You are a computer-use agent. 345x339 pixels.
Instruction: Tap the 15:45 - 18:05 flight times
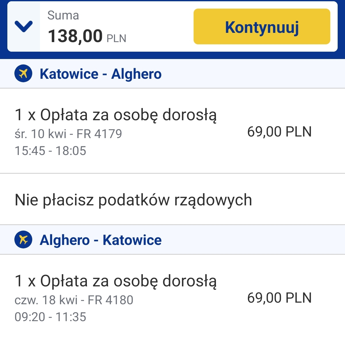50,151
